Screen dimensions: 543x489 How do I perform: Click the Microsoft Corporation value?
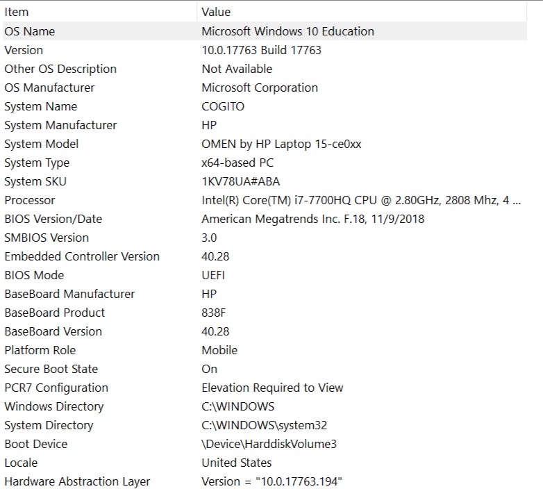260,88
